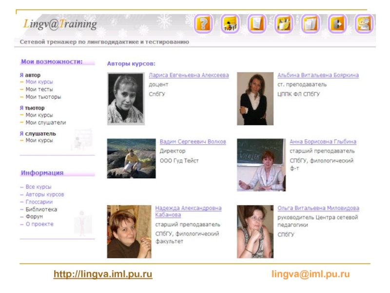Open Надежда Александровна Кабанова's profile link
Image resolution: width=390 pixels, height=293 pixels.
click(188, 211)
